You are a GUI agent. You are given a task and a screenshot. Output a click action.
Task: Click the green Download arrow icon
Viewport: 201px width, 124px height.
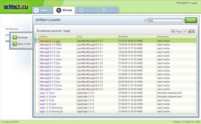click(x=15, y=37)
